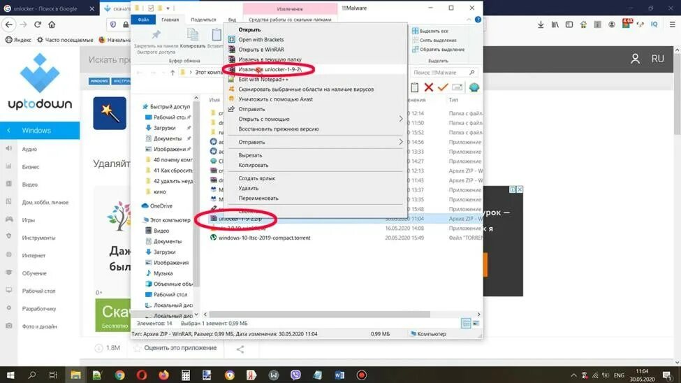Click Explorer help question mark icon
The height and width of the screenshot is (383, 681).
(x=478, y=20)
